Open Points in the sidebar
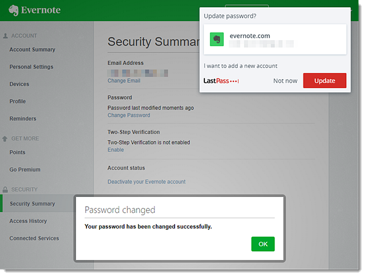 (18, 153)
